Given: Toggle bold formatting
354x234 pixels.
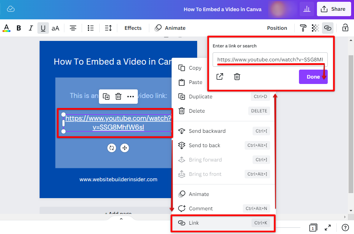Looking at the screenshot, I should pyautogui.click(x=19, y=28).
